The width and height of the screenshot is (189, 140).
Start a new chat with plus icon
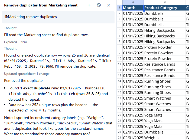[x=89, y=5]
